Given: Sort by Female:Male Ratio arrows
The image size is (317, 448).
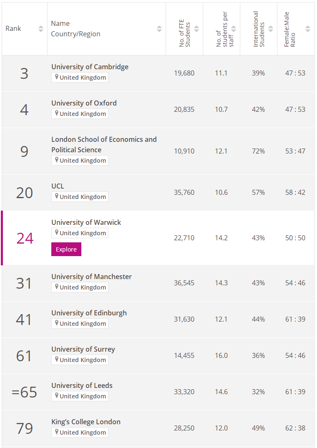Looking at the screenshot, I should click(x=308, y=28).
